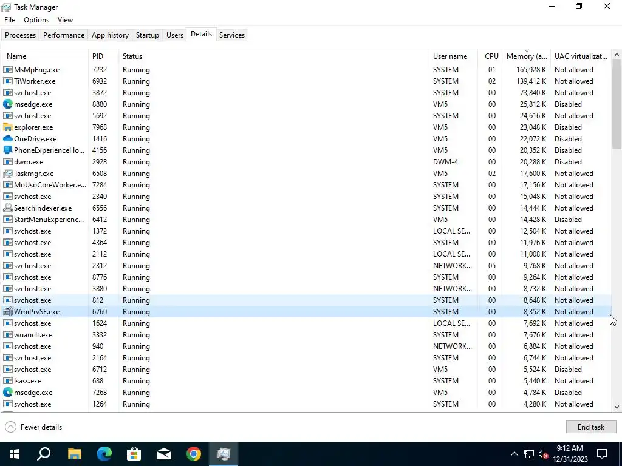Open the File menu
This screenshot has height=466, width=622.
pos(10,20)
